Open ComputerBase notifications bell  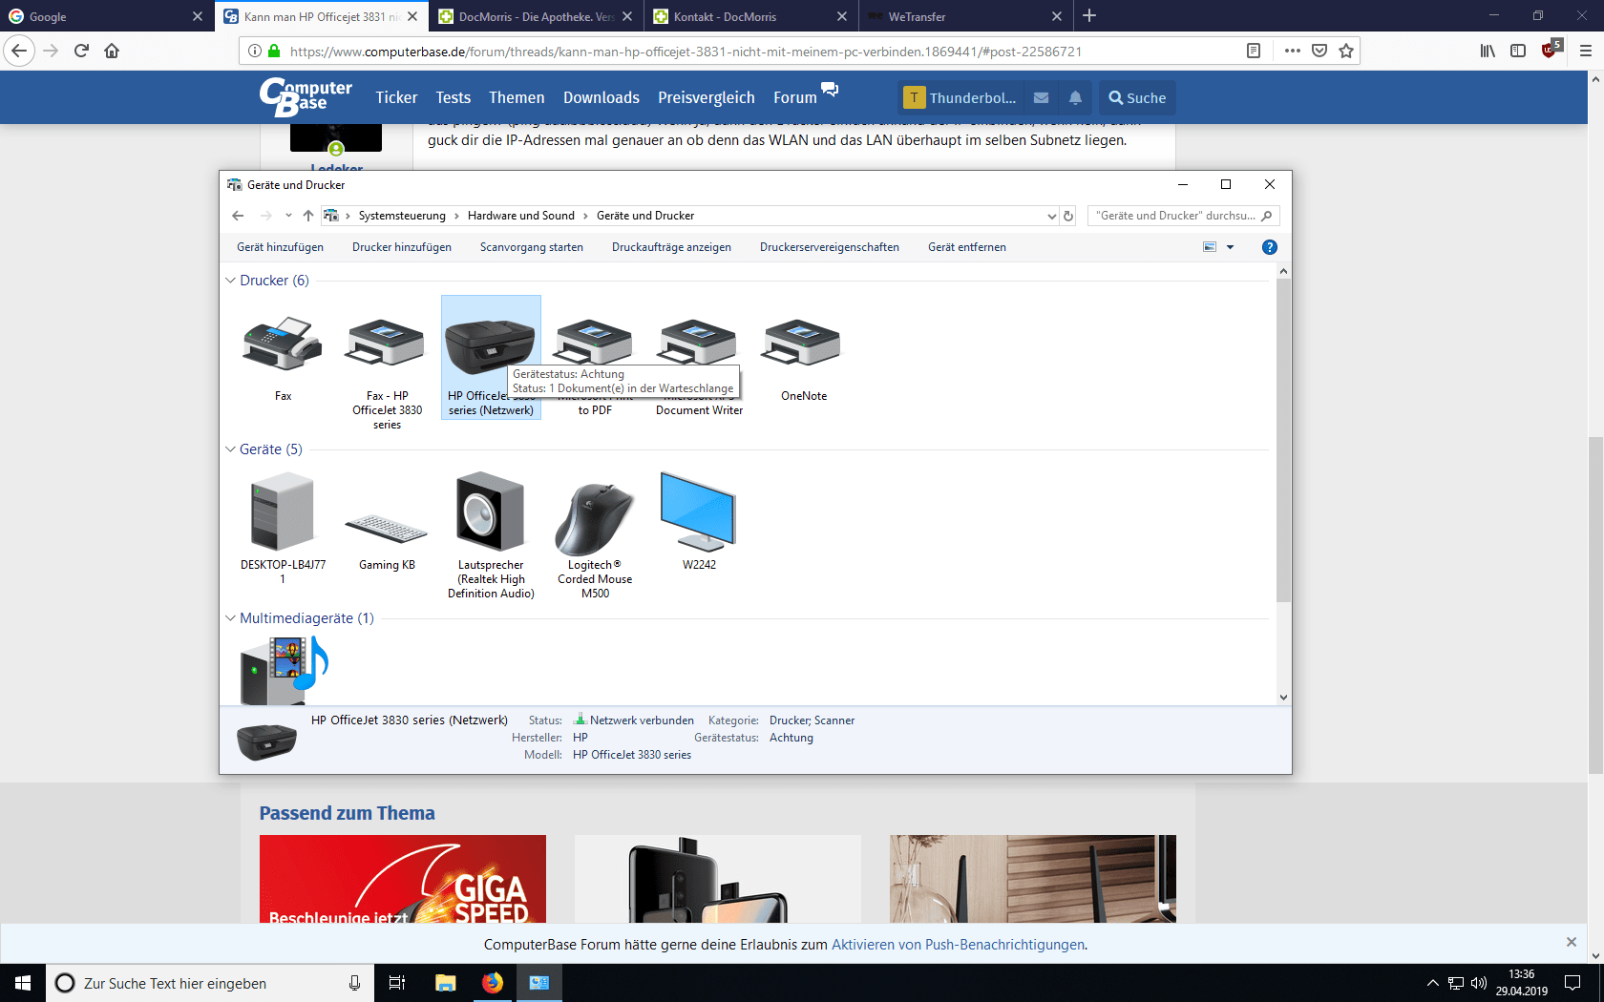point(1075,97)
